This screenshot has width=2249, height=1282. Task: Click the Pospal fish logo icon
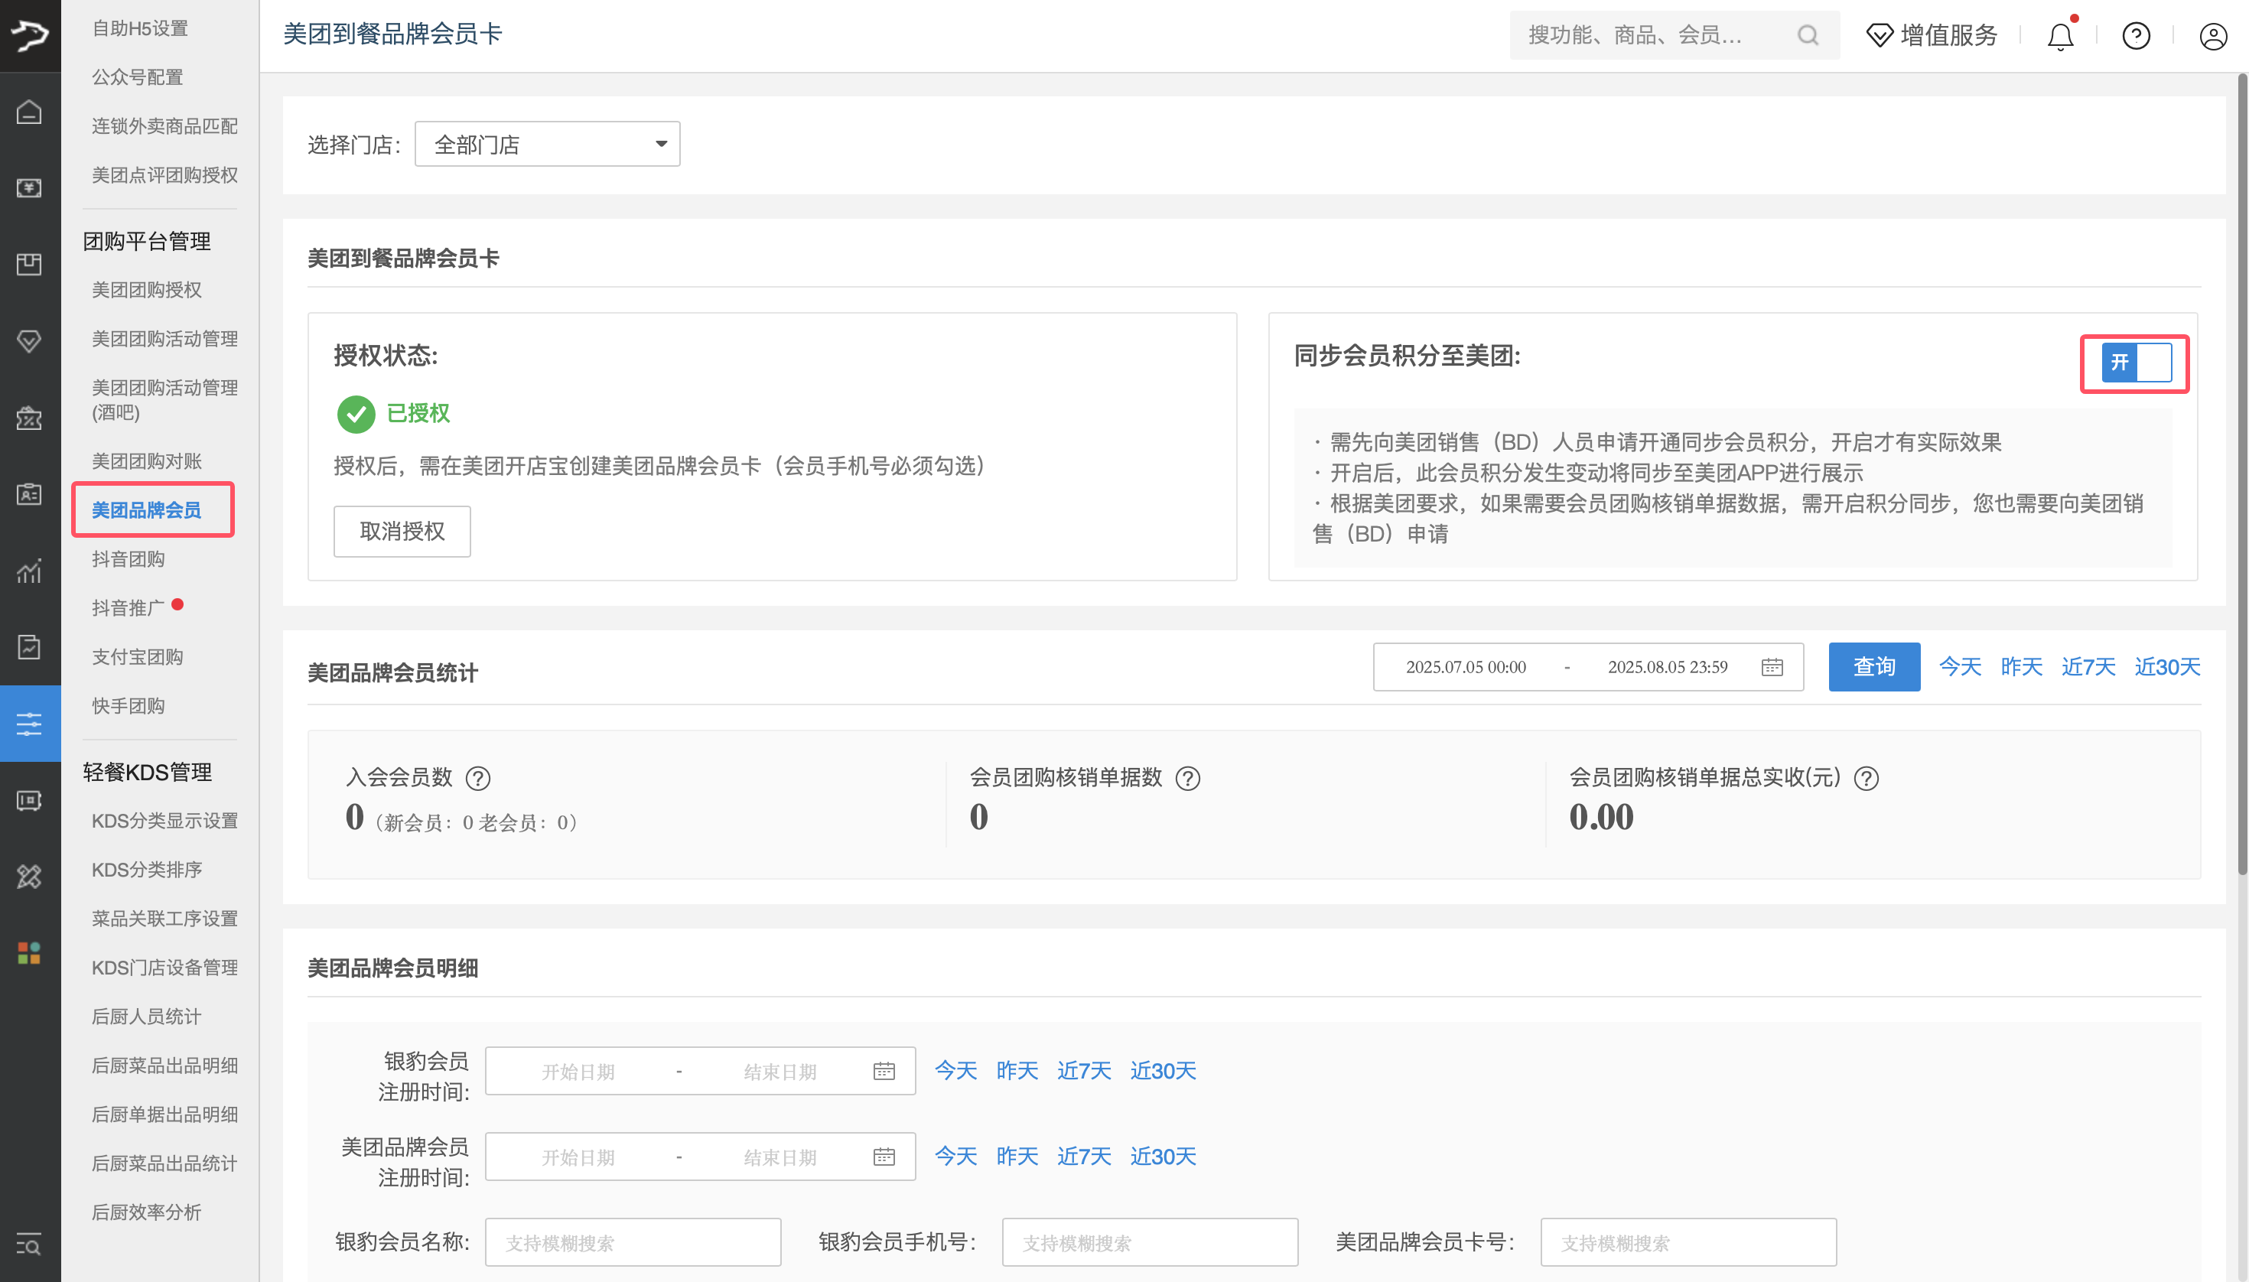tap(30, 35)
